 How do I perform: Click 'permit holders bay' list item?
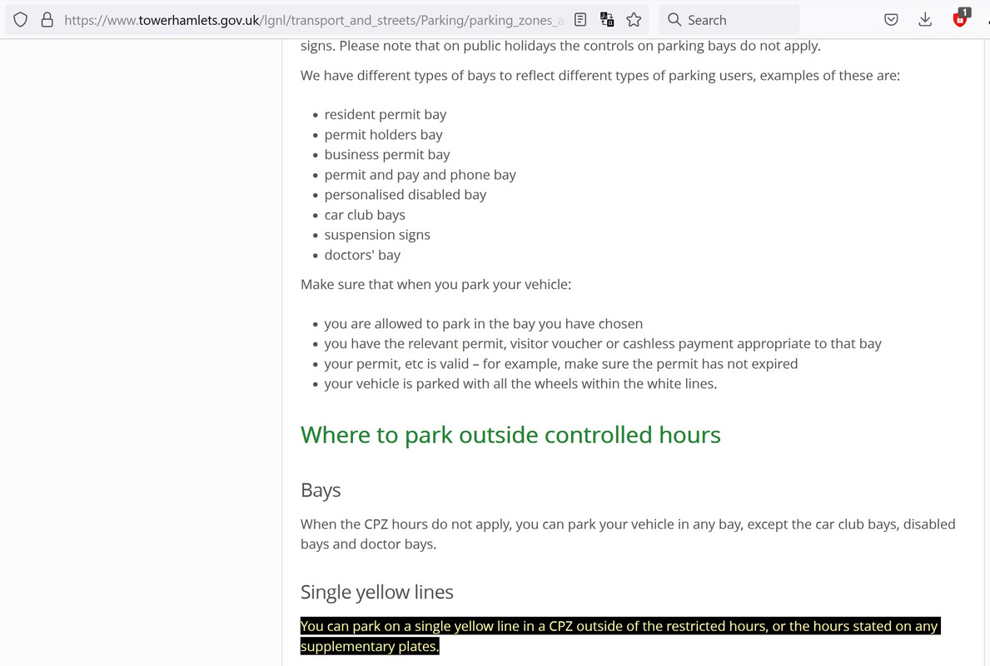[x=383, y=135]
